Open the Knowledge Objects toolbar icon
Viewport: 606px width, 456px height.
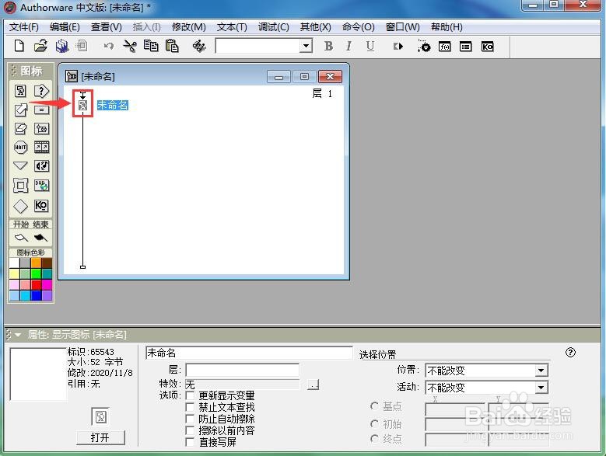coord(487,47)
